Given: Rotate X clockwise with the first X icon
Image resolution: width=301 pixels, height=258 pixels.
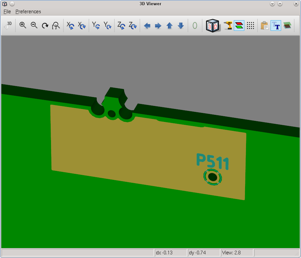Looking at the screenshot, I should 71,26.
